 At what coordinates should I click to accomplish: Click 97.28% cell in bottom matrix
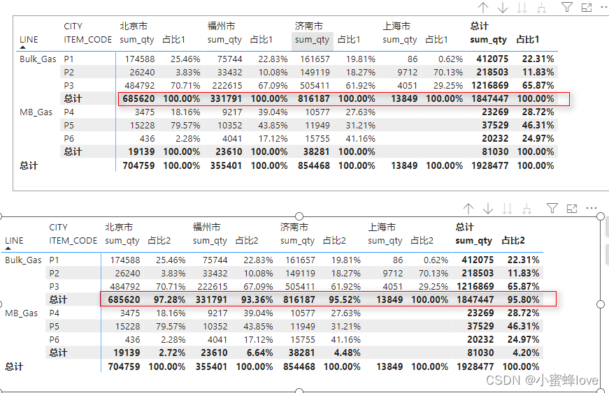(x=169, y=299)
